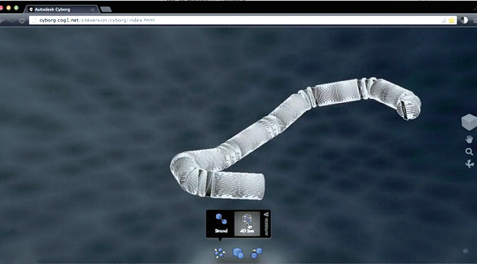This screenshot has width=477, height=264.
Task: Select the zoom magnifier tool
Action: pos(469,150)
